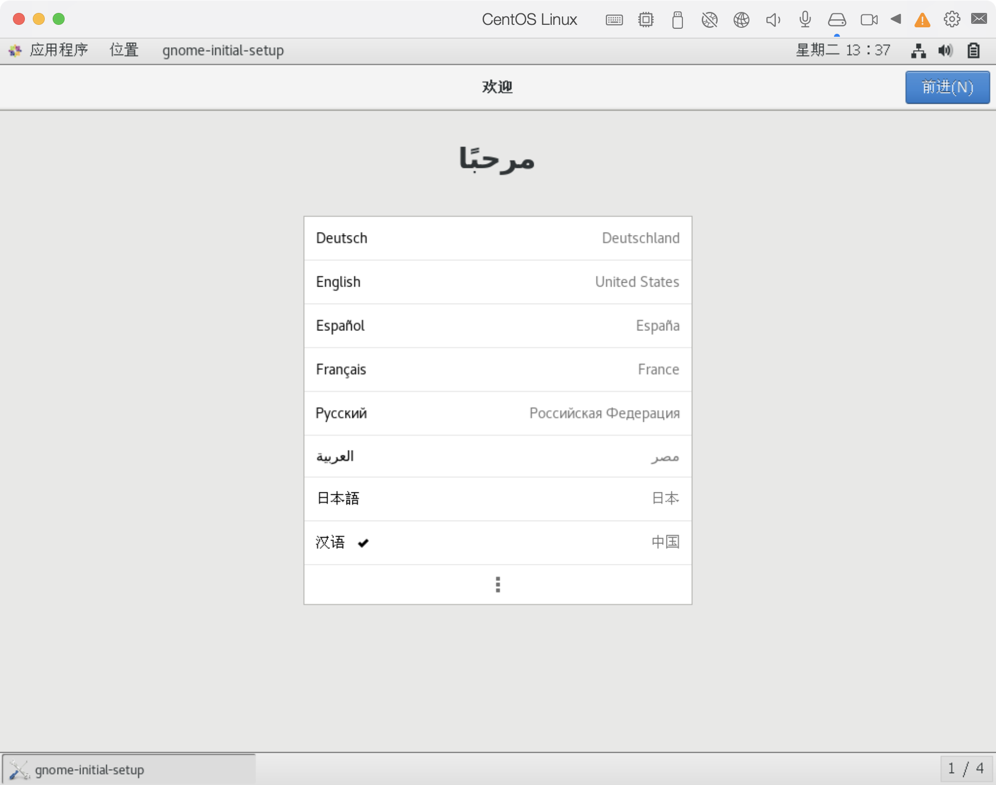The image size is (996, 785).
Task: Click the USB device icon
Action: [677, 20]
